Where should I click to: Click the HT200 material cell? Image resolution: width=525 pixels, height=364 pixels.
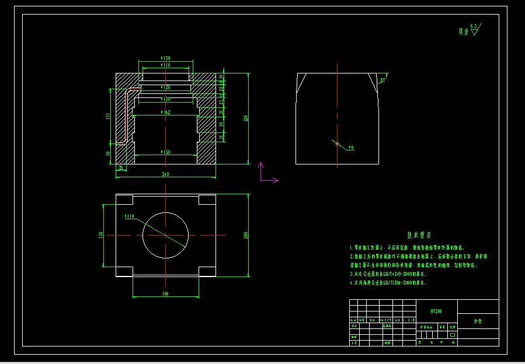(x=436, y=311)
